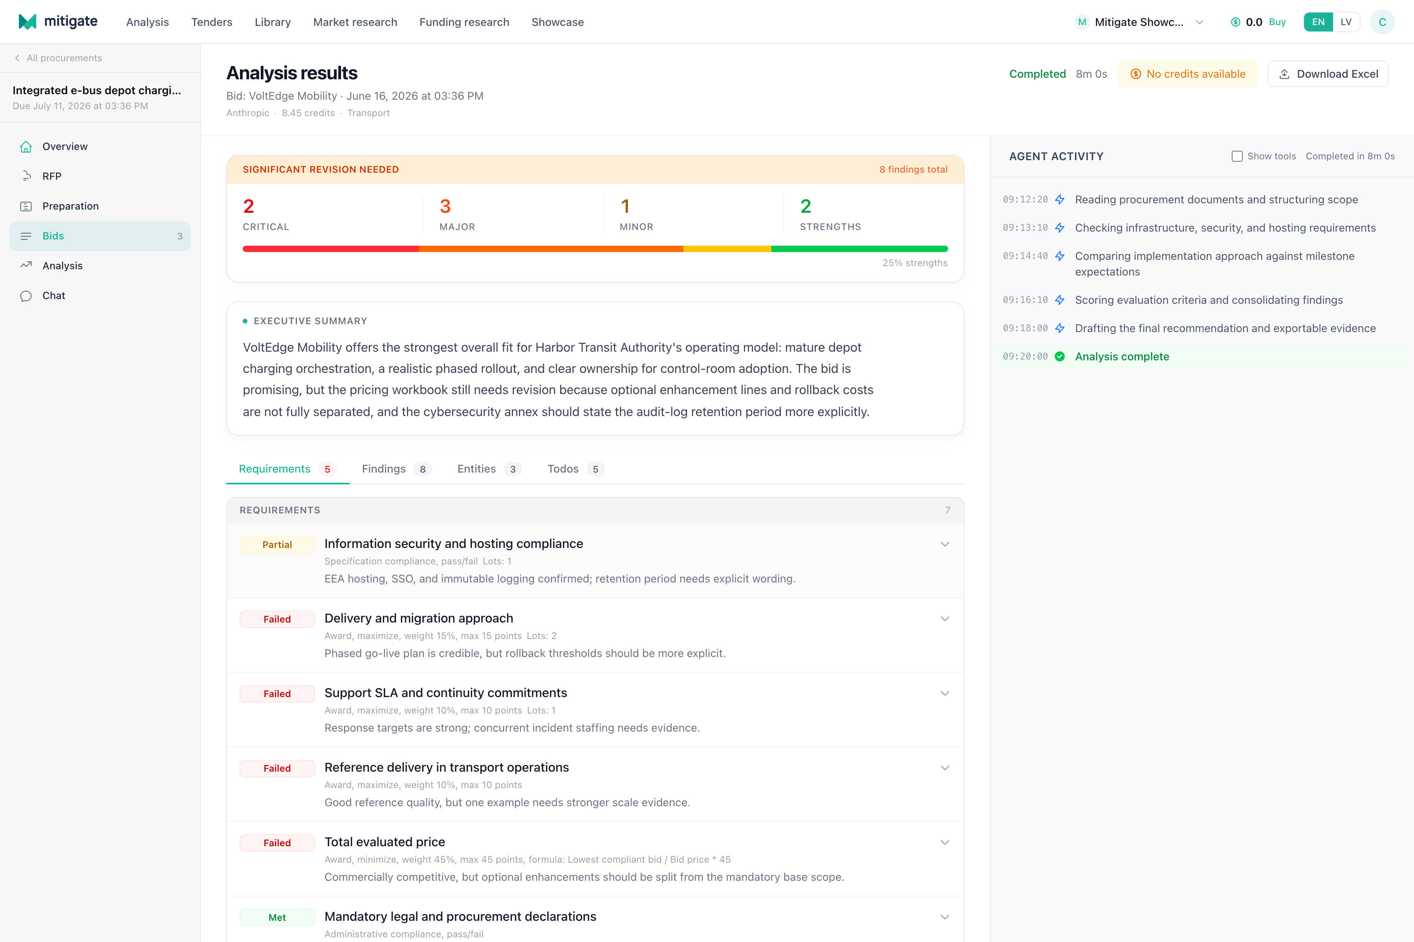Enable the Show tools checkbox
1414x942 pixels.
(1236, 156)
